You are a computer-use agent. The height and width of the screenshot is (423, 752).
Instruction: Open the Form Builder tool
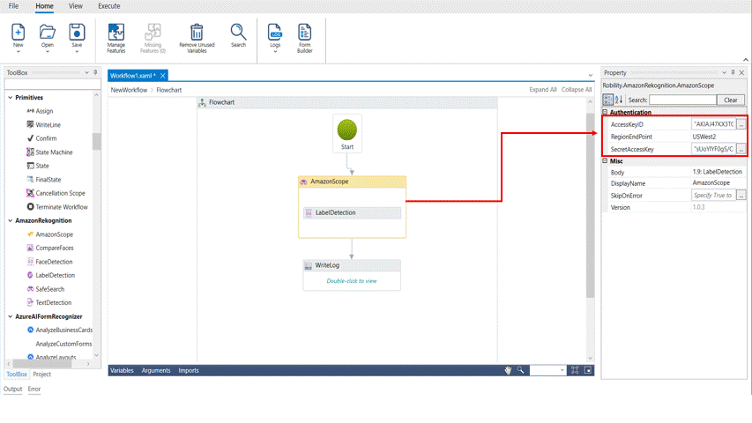click(x=304, y=33)
